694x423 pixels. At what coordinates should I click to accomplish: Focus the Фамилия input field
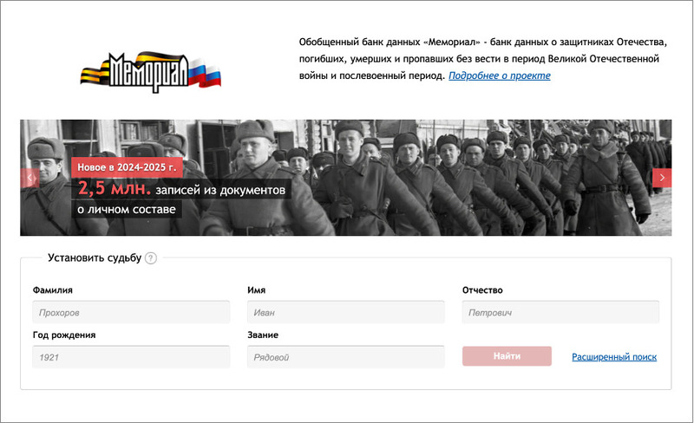131,312
